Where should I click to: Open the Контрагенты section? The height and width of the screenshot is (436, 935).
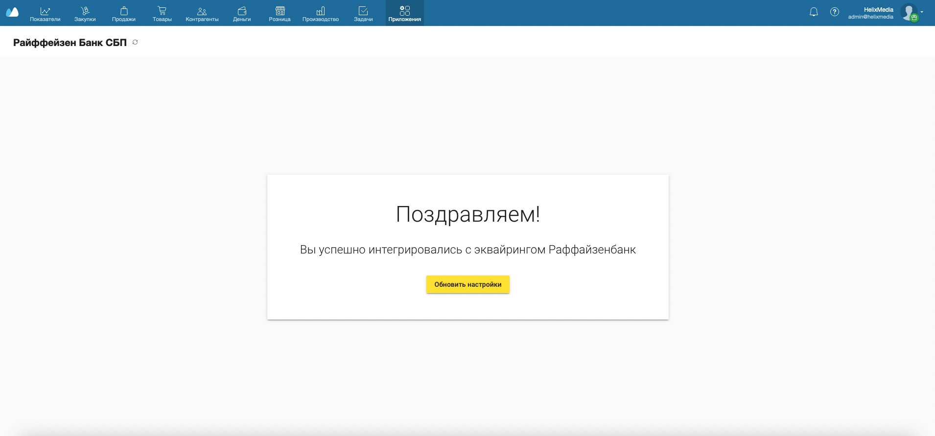pyautogui.click(x=202, y=13)
